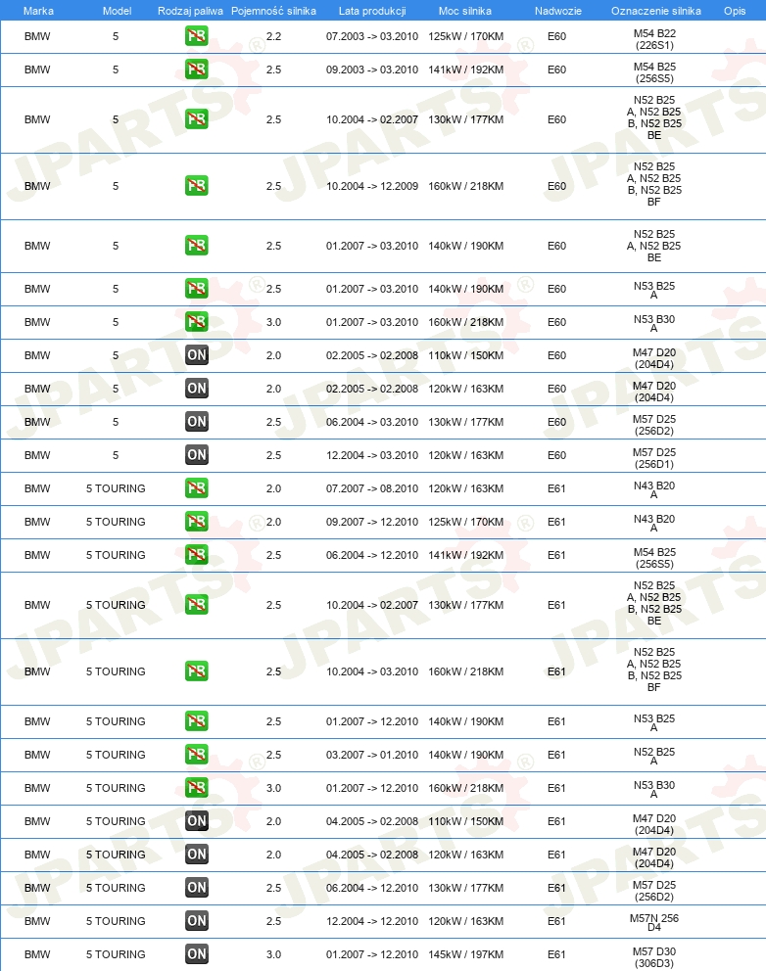Screen dimensions: 766x971
Task: Select engine code M54 B22 (226S1)
Action: (x=654, y=39)
